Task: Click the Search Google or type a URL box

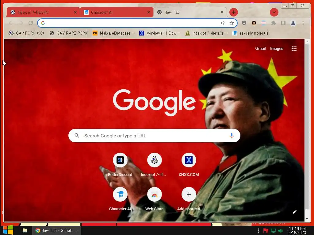Action: 154,136
